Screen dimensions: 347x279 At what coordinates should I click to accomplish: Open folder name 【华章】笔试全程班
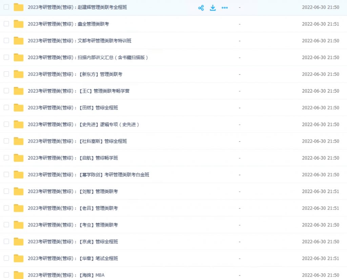pyautogui.click(x=73, y=258)
